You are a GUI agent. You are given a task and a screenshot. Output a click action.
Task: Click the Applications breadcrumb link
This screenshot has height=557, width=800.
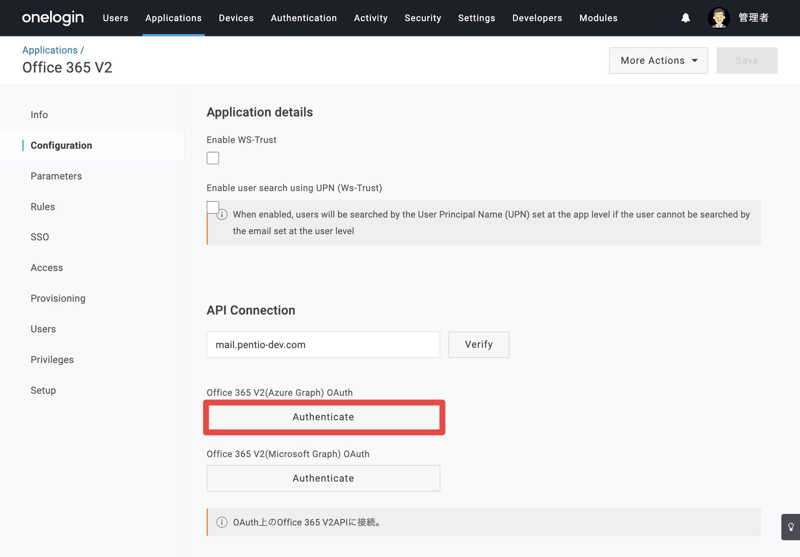click(x=50, y=50)
